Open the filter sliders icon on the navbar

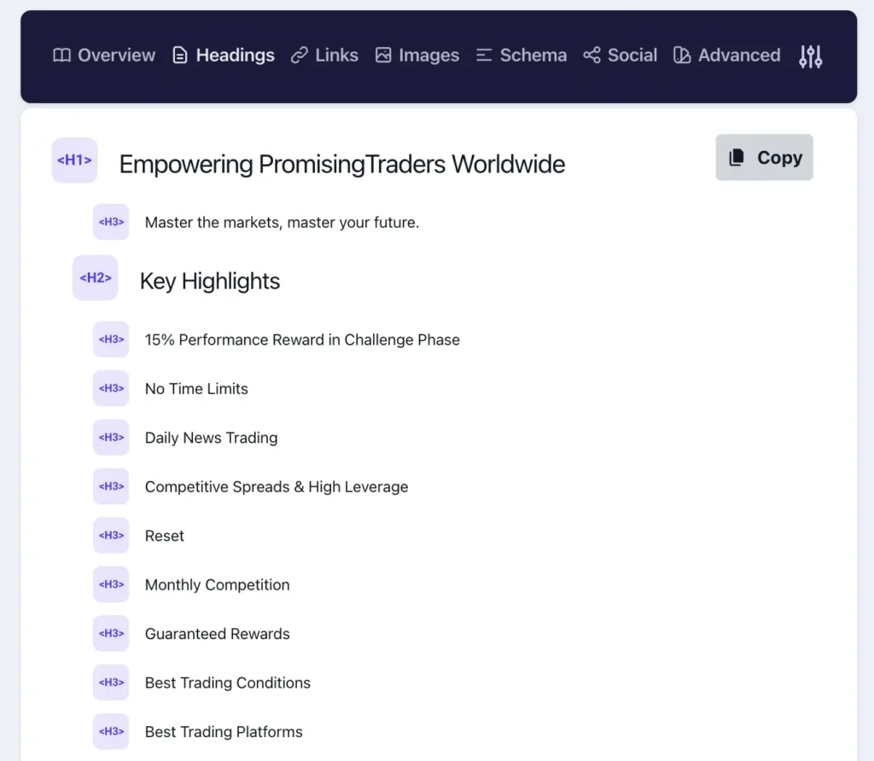(809, 55)
